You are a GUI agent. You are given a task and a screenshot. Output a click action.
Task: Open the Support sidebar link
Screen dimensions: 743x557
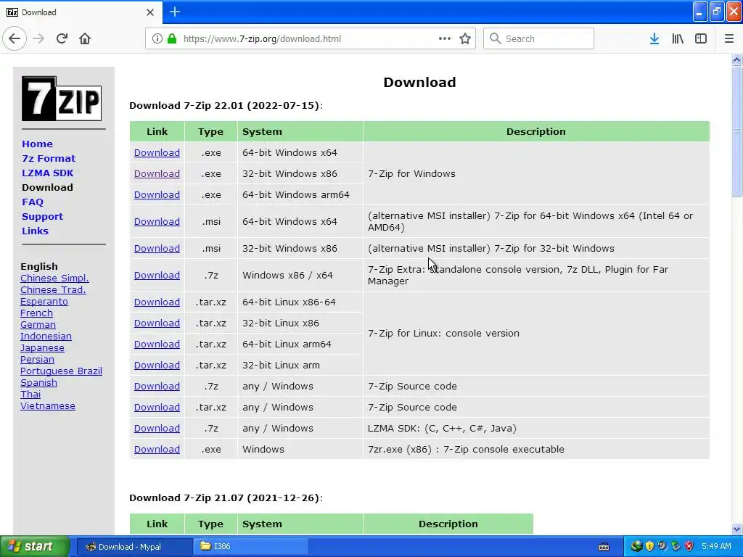42,216
